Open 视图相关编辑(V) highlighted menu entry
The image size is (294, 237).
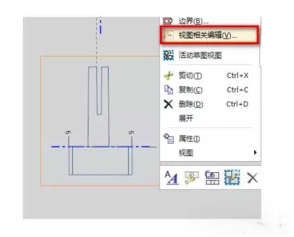(210, 35)
